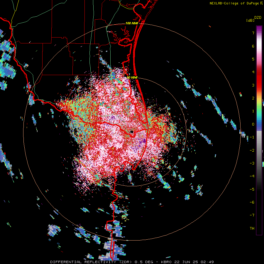264x264 pixels.
Task: Click the 100 NMI range ring label
Action: coord(132,23)
